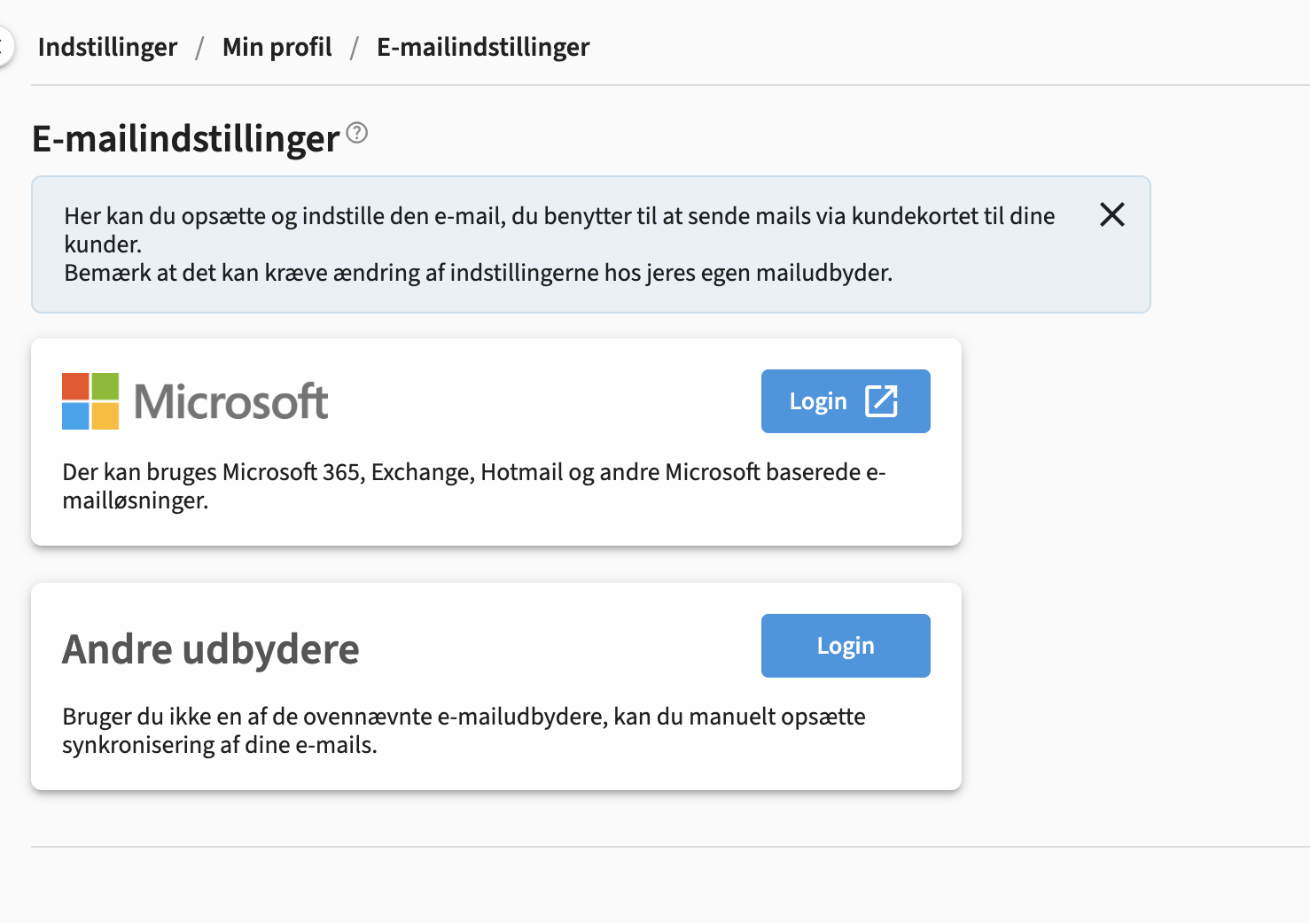Click the slash separator after Indstillinger
This screenshot has height=923, width=1310.
200,47
